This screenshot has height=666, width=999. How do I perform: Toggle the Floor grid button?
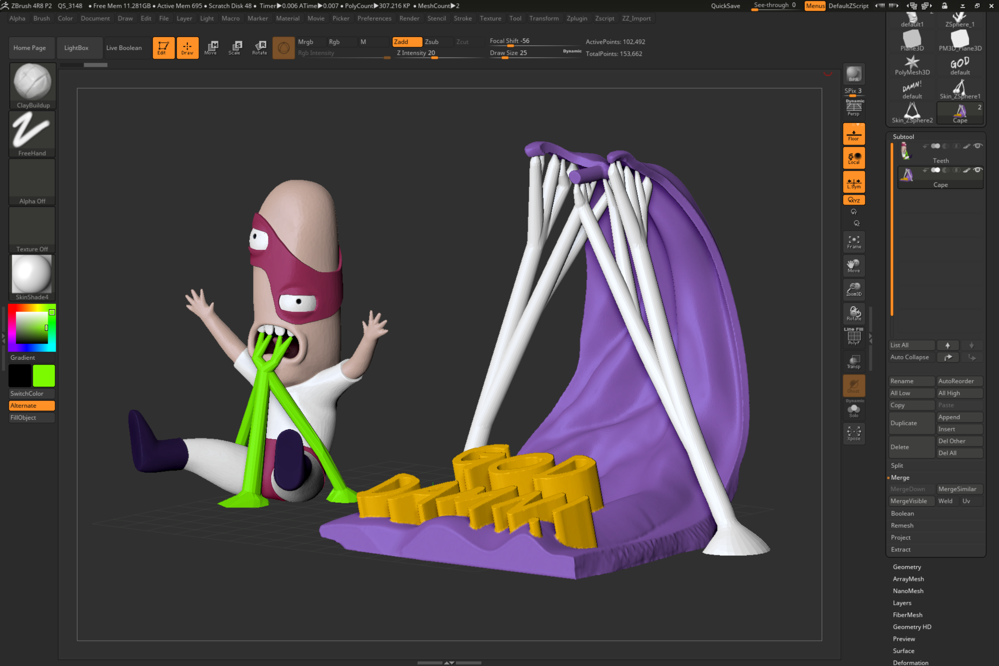click(x=854, y=134)
